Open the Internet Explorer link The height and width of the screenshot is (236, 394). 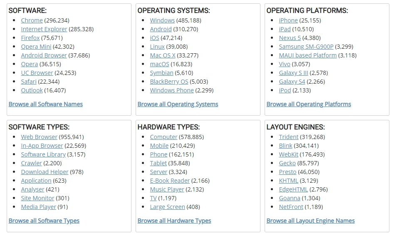(44, 29)
